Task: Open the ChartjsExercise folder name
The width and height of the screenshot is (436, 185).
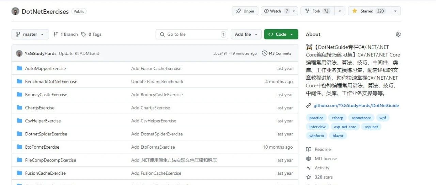Action: (x=40, y=108)
